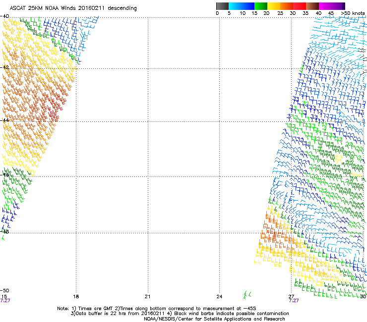Select the yellow 20-25 knots legend swatch
The height and width of the screenshot is (322, 367).
pyautogui.click(x=274, y=6)
